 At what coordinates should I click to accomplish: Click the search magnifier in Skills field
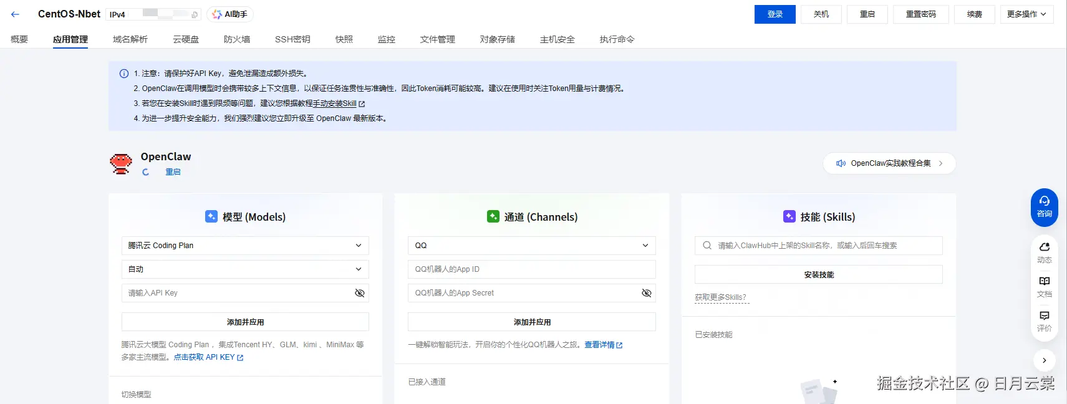pos(707,246)
